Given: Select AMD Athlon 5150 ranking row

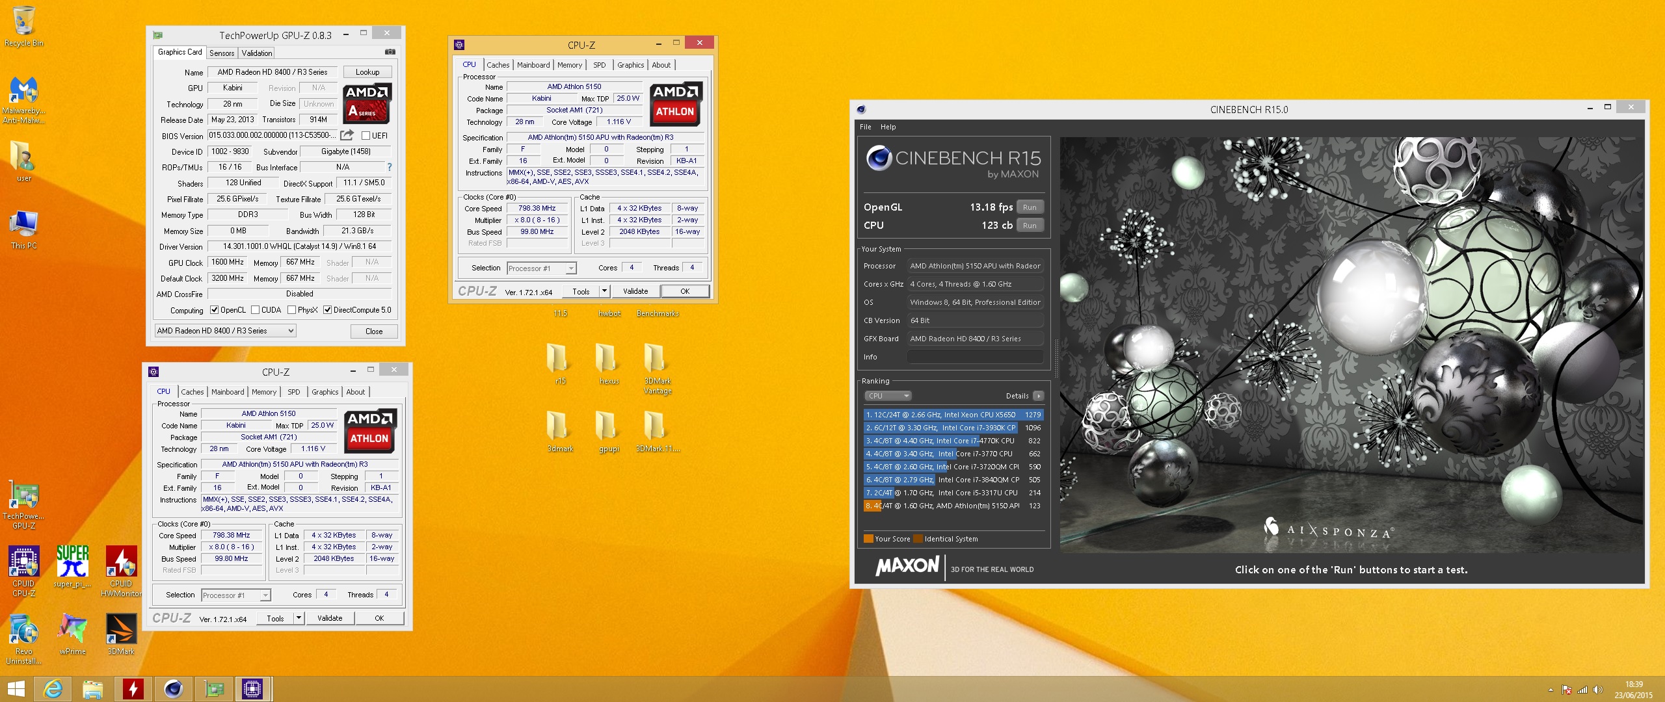Looking at the screenshot, I should pos(953,506).
